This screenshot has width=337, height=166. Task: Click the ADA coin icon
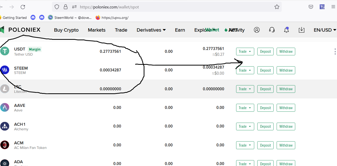(x=5, y=163)
